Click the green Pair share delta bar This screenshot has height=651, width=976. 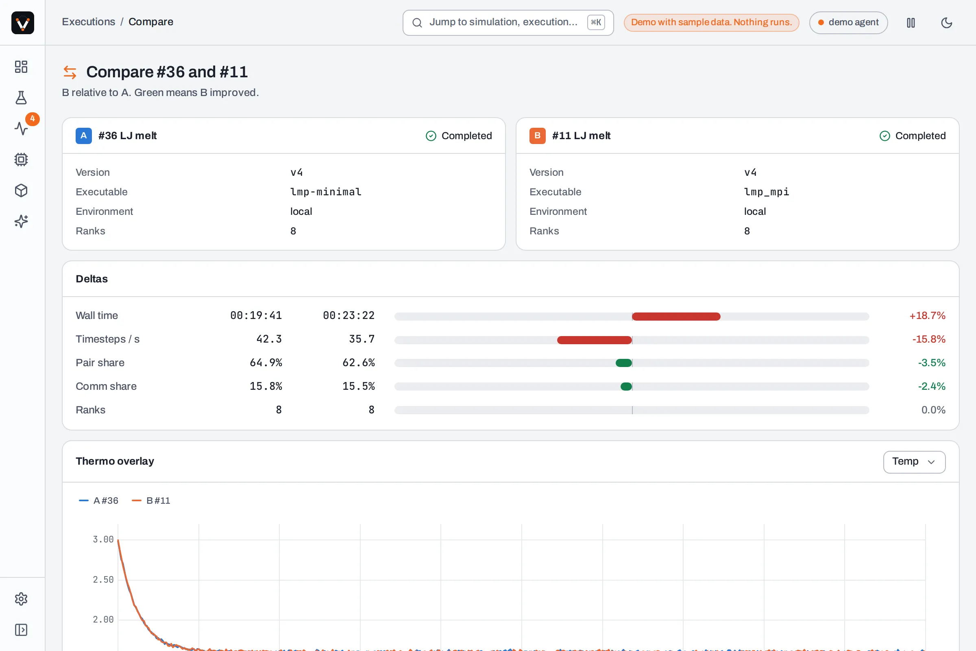[624, 363]
